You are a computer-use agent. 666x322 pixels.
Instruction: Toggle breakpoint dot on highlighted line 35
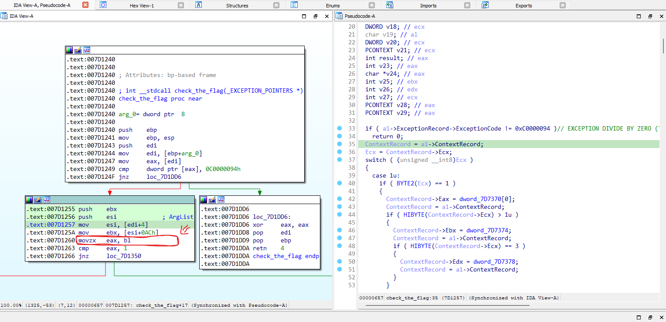(x=340, y=144)
